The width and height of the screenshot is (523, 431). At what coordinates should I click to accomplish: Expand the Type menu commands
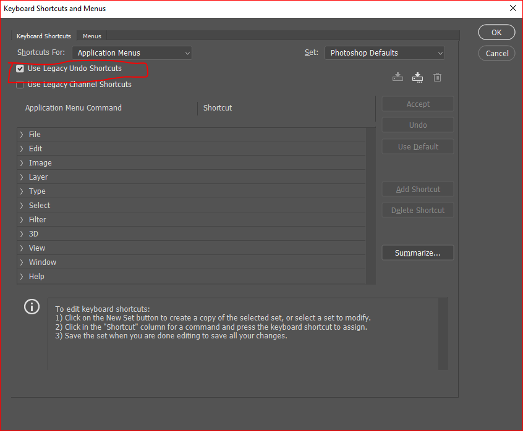click(x=22, y=191)
